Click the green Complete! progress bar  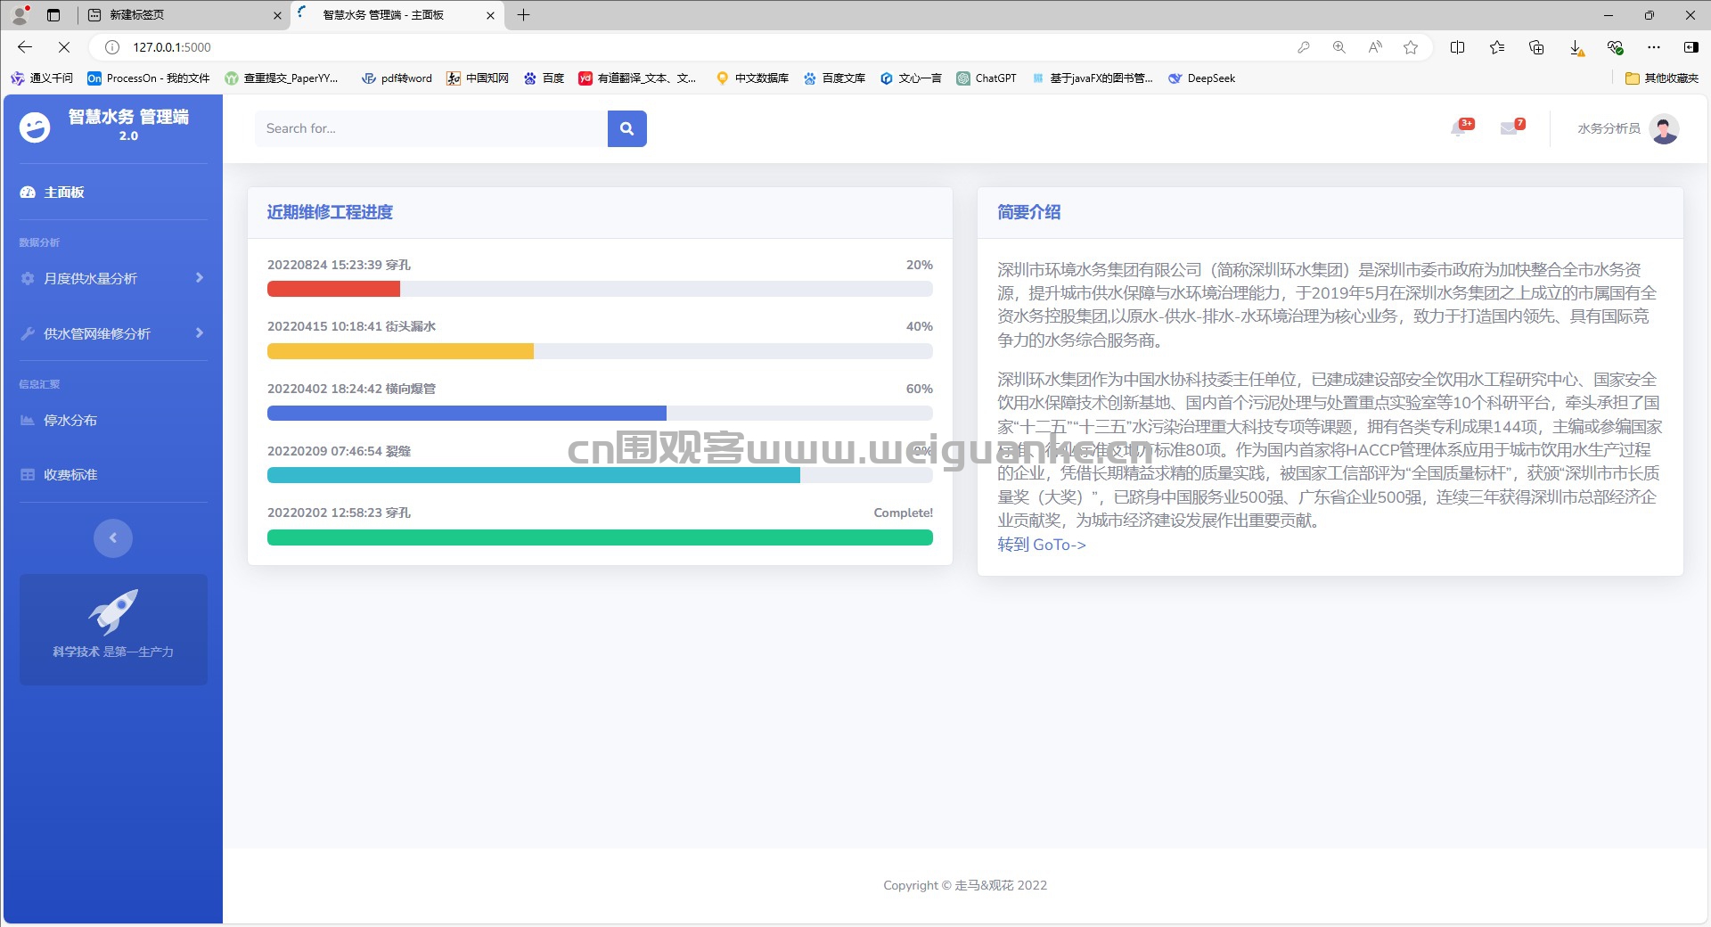coord(600,537)
